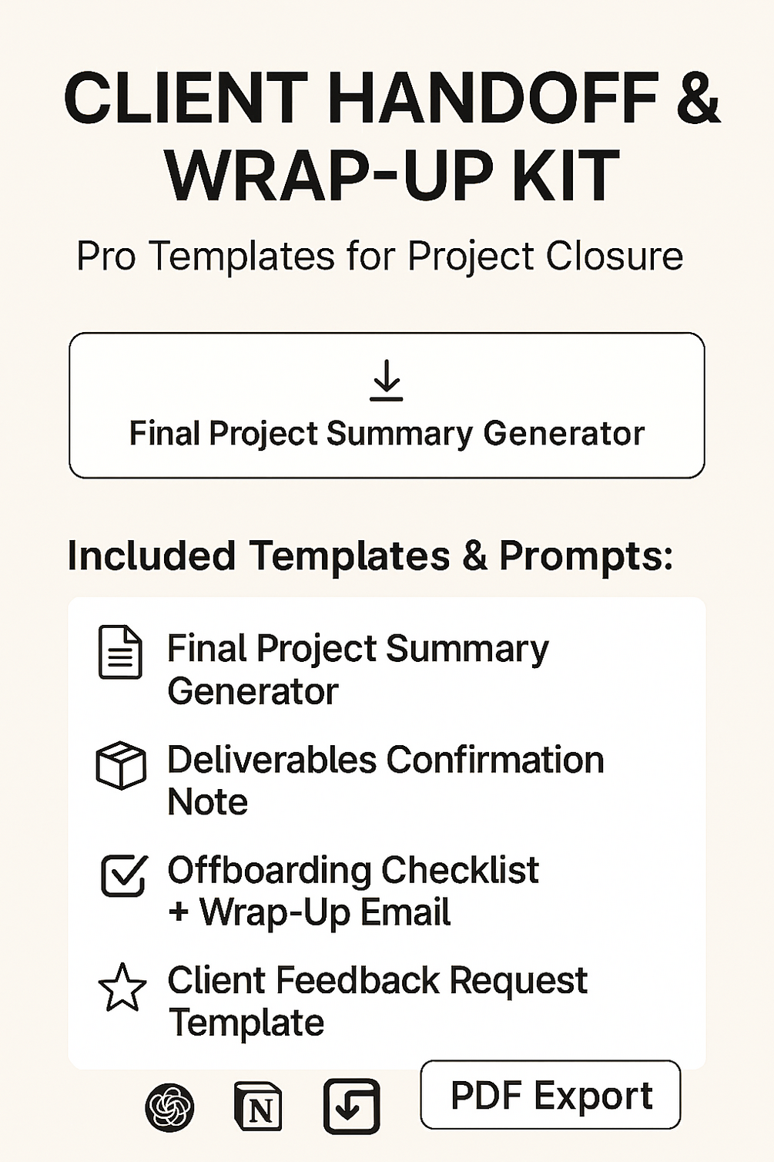Open the ChatGPT logo icon at bottom
Image resolution: width=774 pixels, height=1162 pixels.
click(x=169, y=1107)
